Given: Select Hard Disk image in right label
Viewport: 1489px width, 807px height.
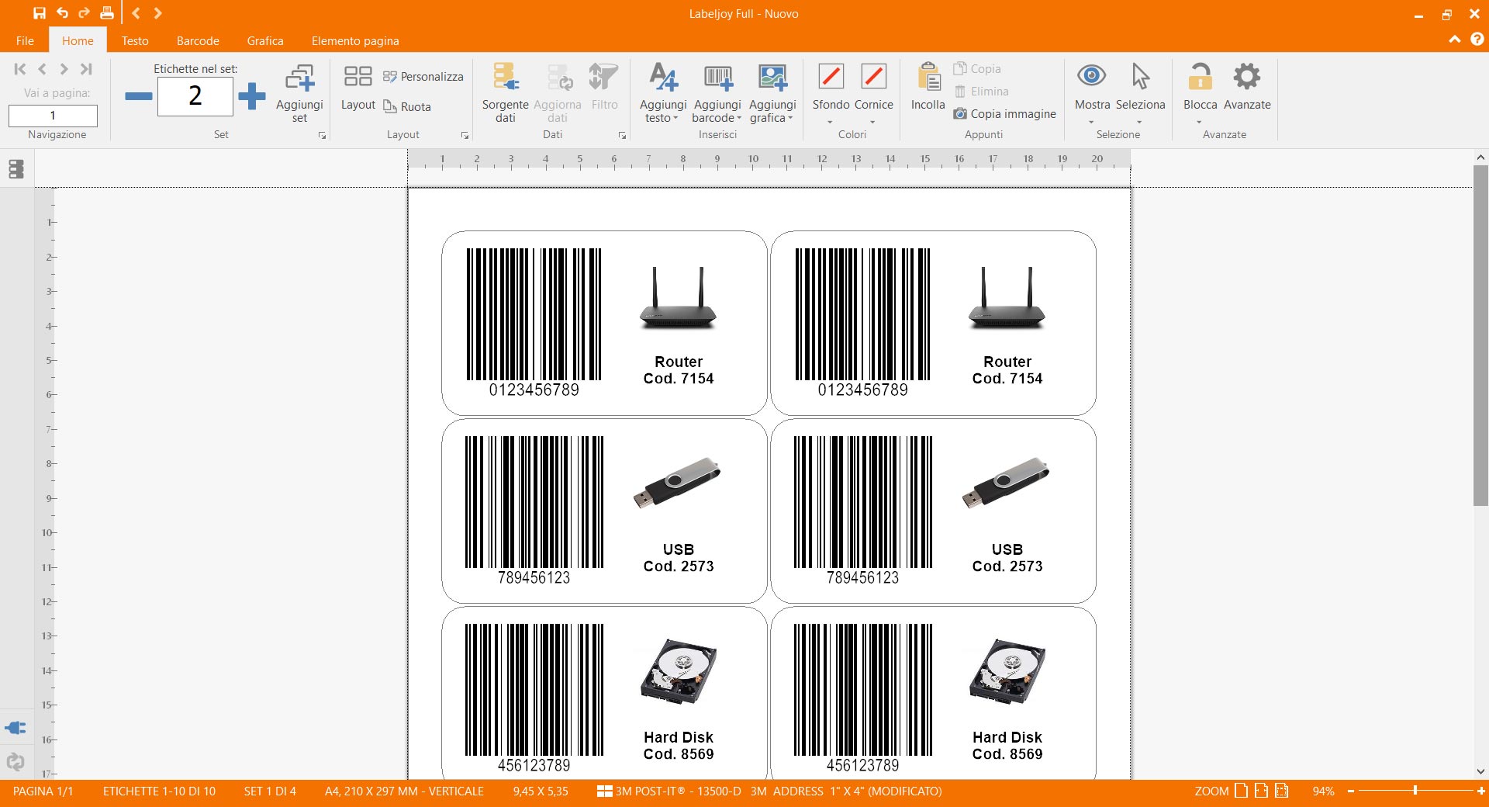Looking at the screenshot, I should pos(1007,671).
